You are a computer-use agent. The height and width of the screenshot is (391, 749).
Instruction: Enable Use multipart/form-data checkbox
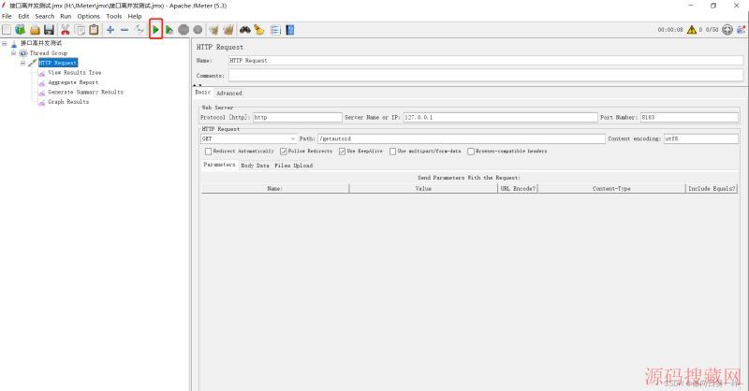pyautogui.click(x=392, y=152)
